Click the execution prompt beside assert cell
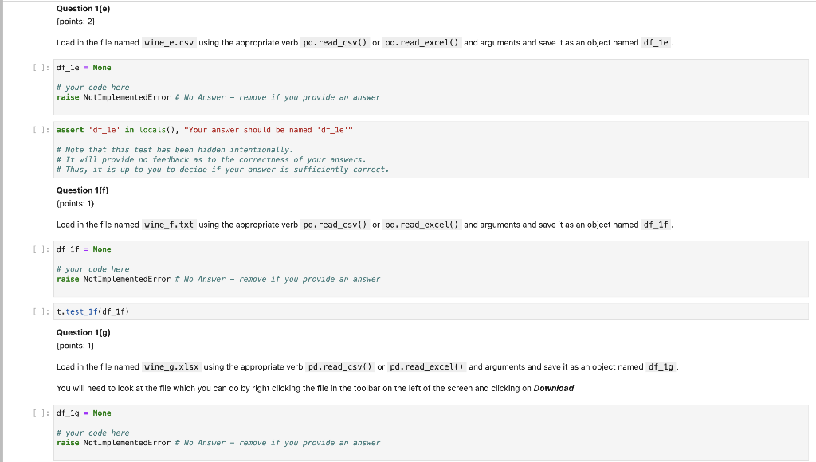This screenshot has height=462, width=816. [41, 130]
